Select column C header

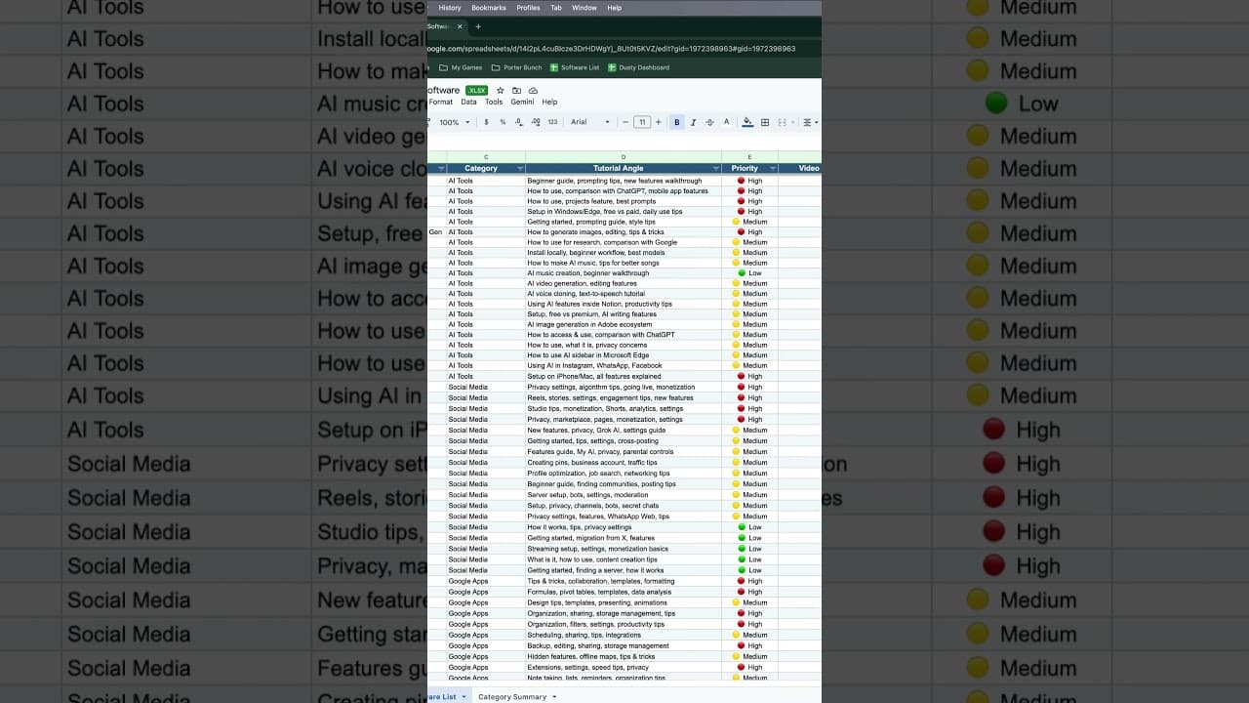pos(486,157)
